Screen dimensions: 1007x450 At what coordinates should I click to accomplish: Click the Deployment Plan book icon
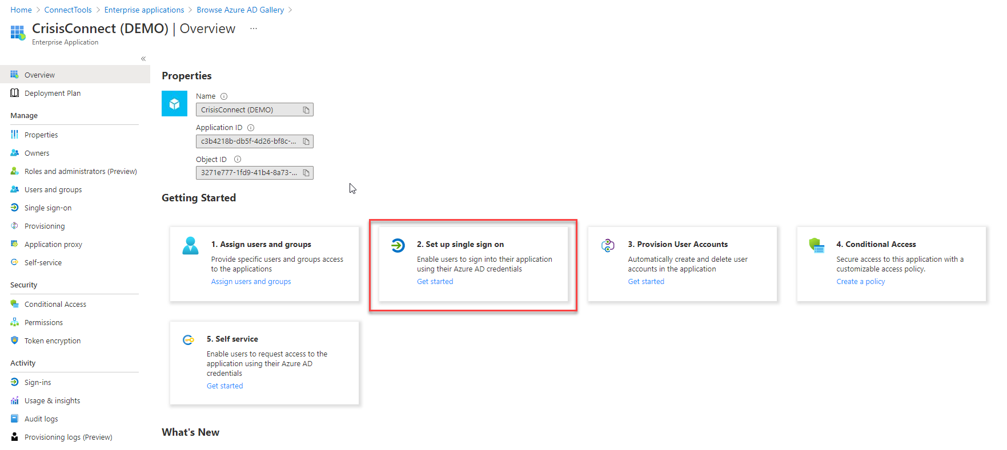point(14,93)
